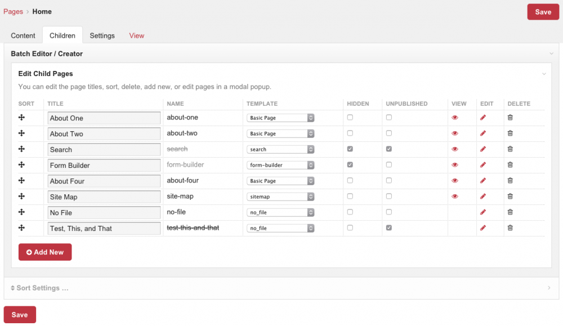Screen dimensions: 563x326
Task: Click the sort drag handle for Form Builder
Action: coord(22,165)
